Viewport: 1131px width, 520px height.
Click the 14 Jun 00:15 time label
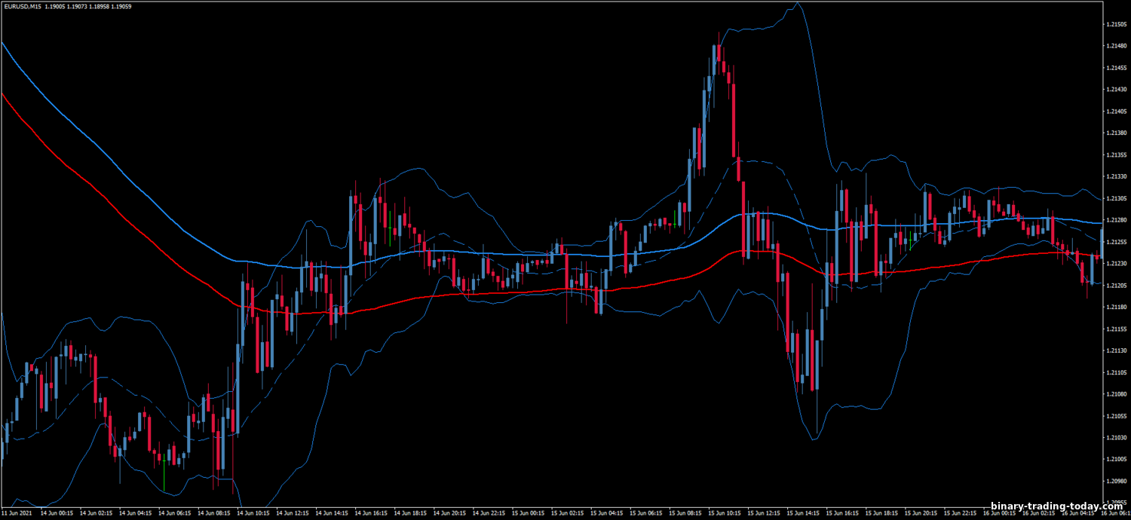tap(56, 513)
